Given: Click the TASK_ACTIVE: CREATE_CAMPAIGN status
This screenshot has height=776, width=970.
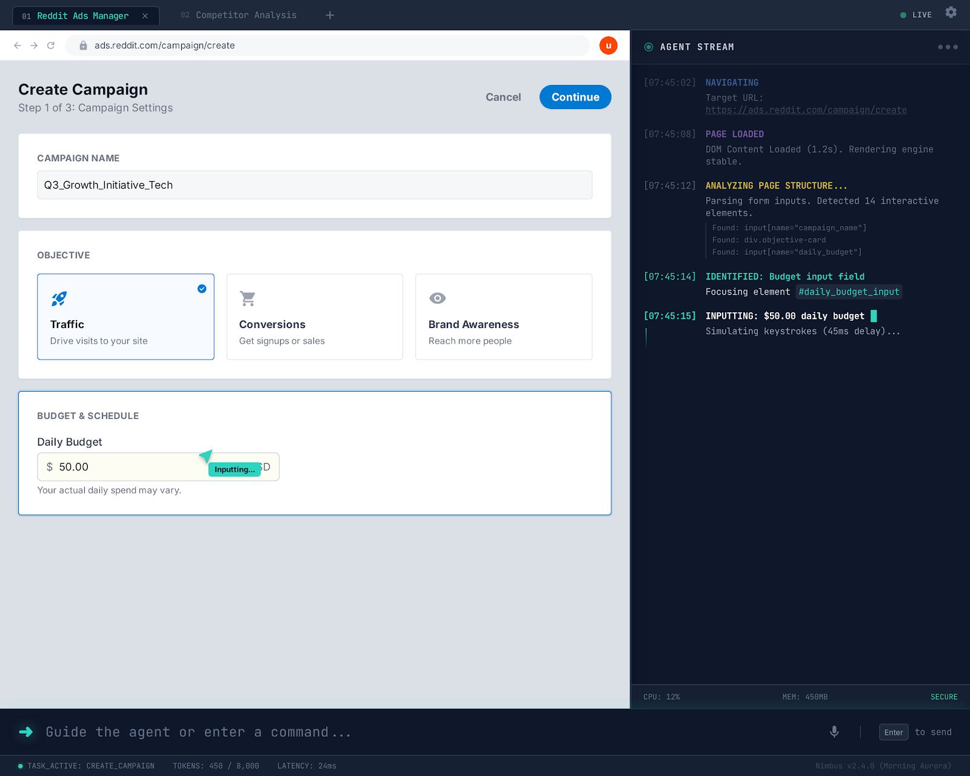Looking at the screenshot, I should (x=86, y=766).
